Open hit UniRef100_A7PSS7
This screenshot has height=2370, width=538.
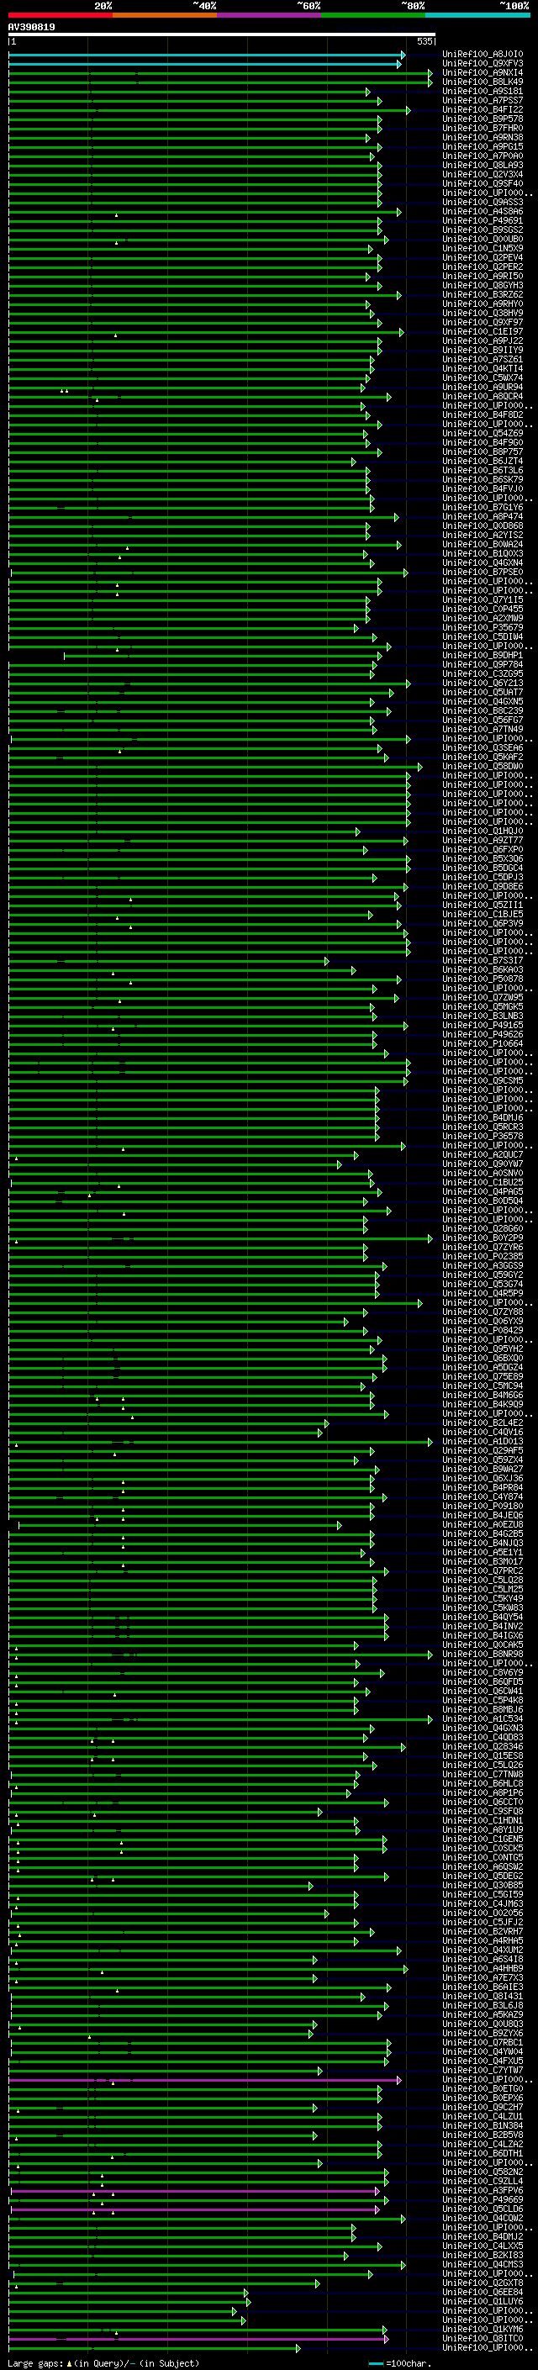[483, 100]
